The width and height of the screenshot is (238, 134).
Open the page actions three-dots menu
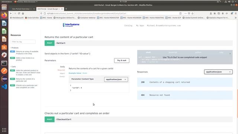(x=185, y=13)
